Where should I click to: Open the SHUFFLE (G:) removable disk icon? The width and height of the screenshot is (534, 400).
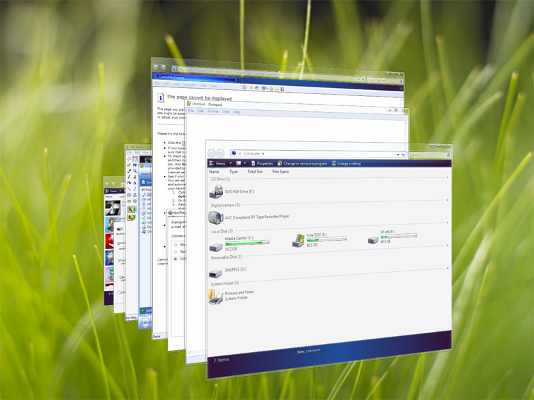tap(215, 273)
